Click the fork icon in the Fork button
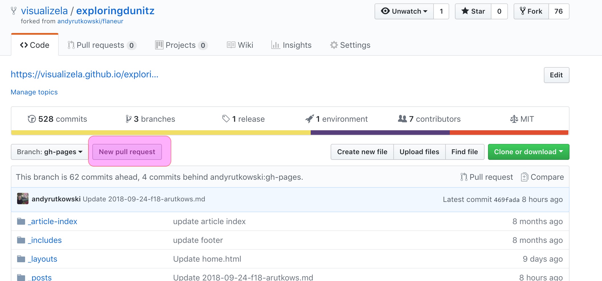The image size is (602, 281). 523,11
